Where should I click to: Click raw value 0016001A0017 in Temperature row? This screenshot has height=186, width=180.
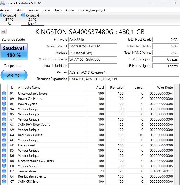point(161,171)
